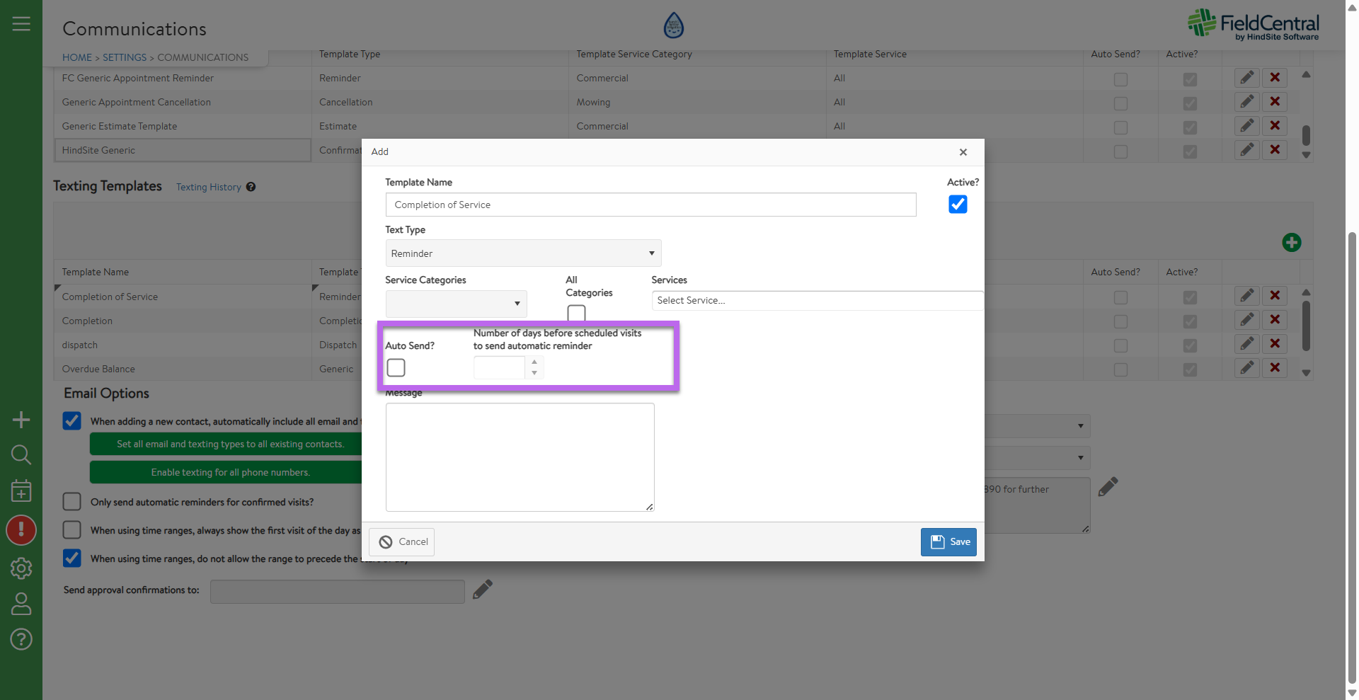Enable the Auto Send? checkbox

396,368
